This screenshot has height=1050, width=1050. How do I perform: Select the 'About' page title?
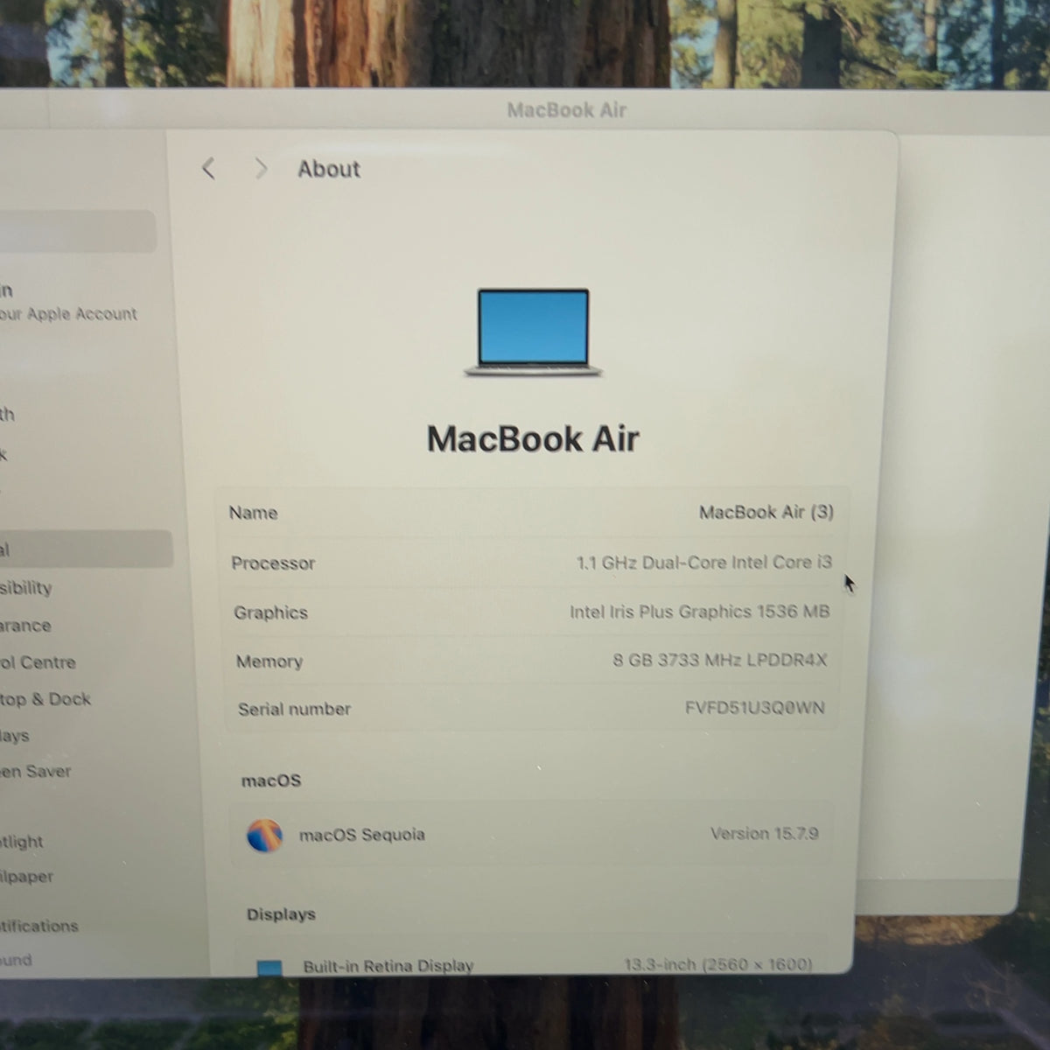tap(329, 169)
